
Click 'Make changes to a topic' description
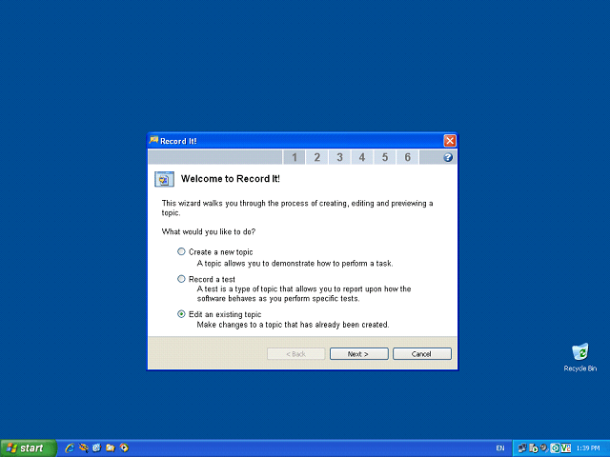pyautogui.click(x=293, y=325)
